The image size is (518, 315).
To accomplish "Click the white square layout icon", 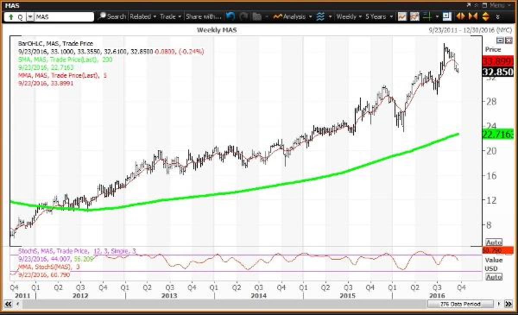I will click(447, 17).
